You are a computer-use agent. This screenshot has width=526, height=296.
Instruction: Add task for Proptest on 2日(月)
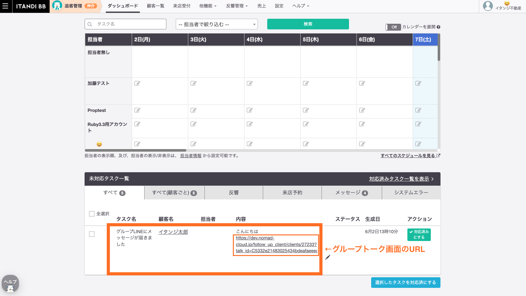click(137, 110)
